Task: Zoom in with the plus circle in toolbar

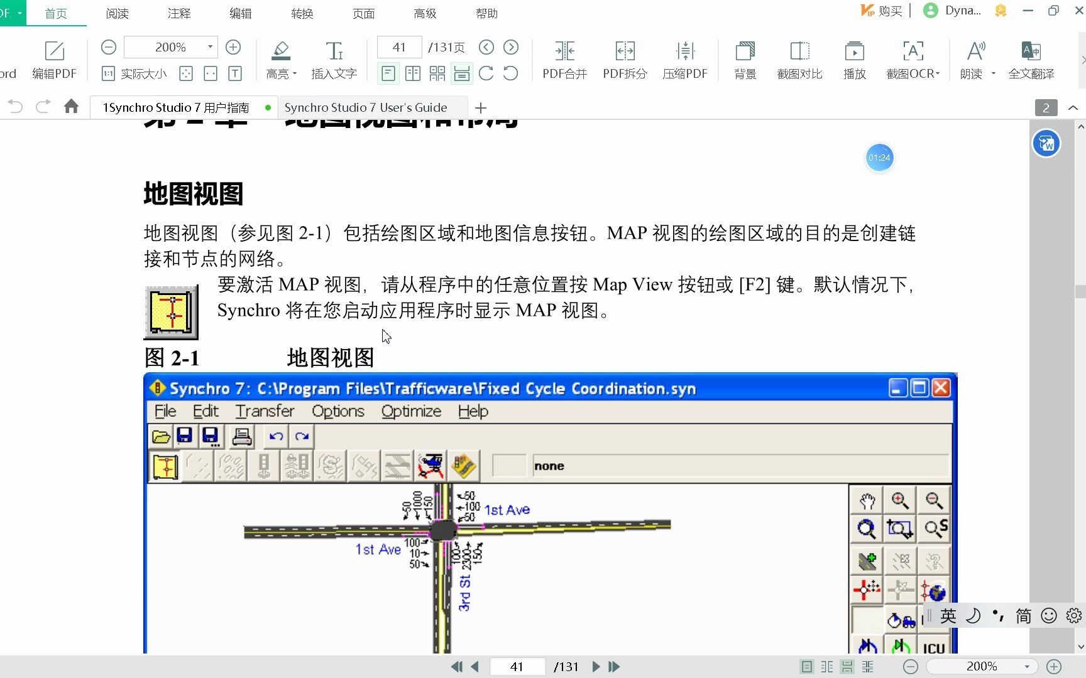Action: pos(233,47)
